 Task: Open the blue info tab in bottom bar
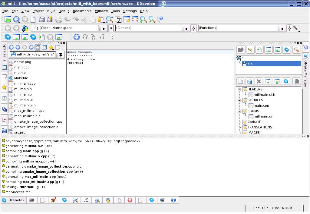[x=173, y=200]
